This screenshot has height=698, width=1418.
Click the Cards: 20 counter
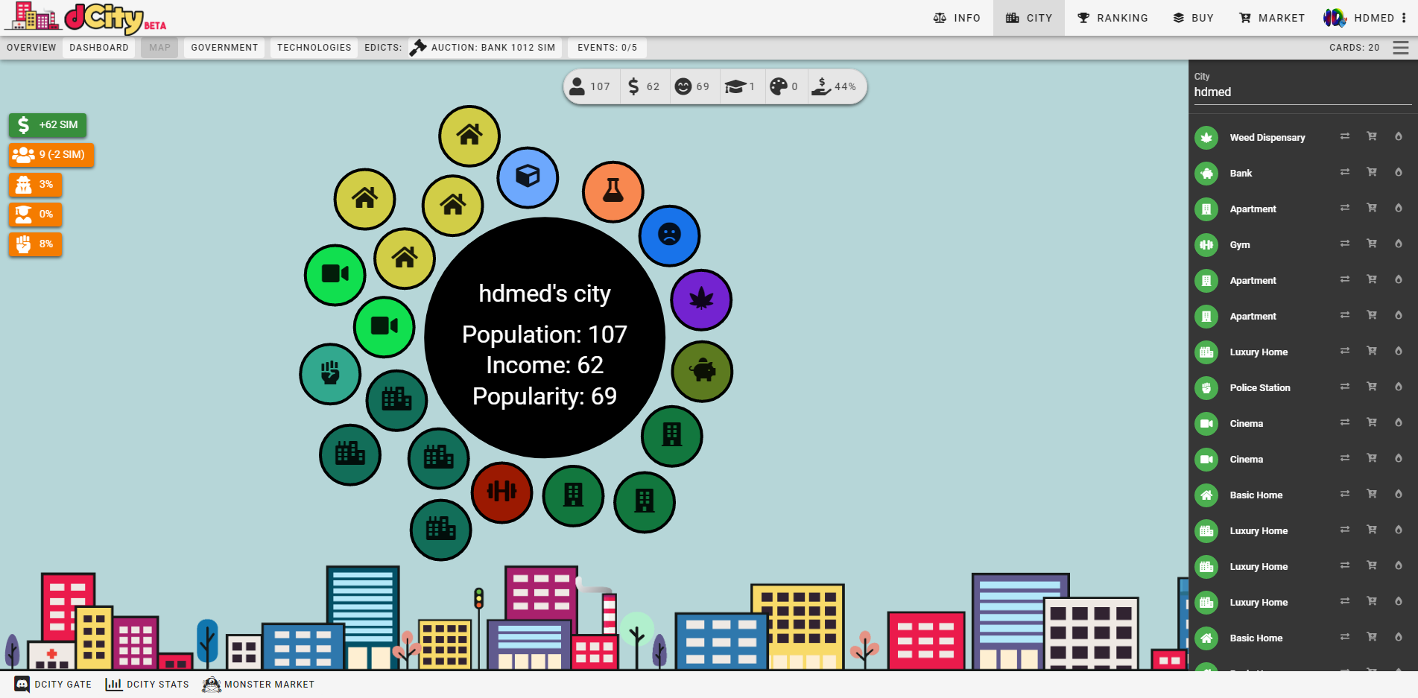[x=1354, y=48]
